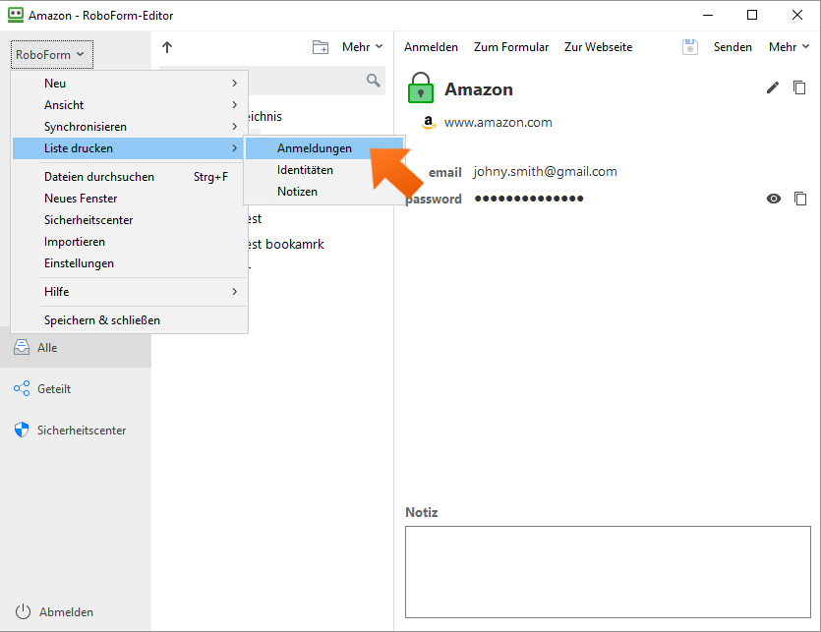Click the green padlock Amazon login icon

click(421, 87)
